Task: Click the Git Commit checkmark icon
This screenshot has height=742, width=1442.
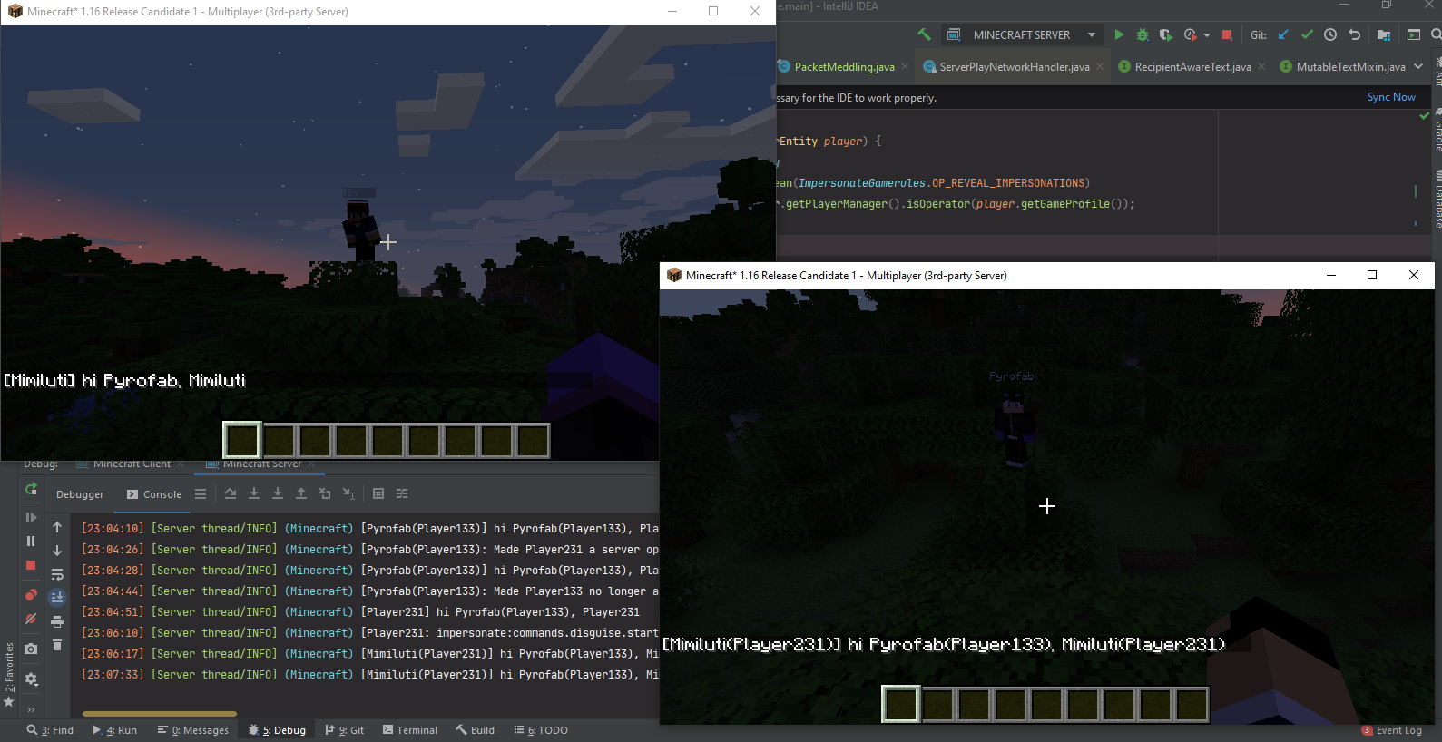Action: (x=1307, y=34)
